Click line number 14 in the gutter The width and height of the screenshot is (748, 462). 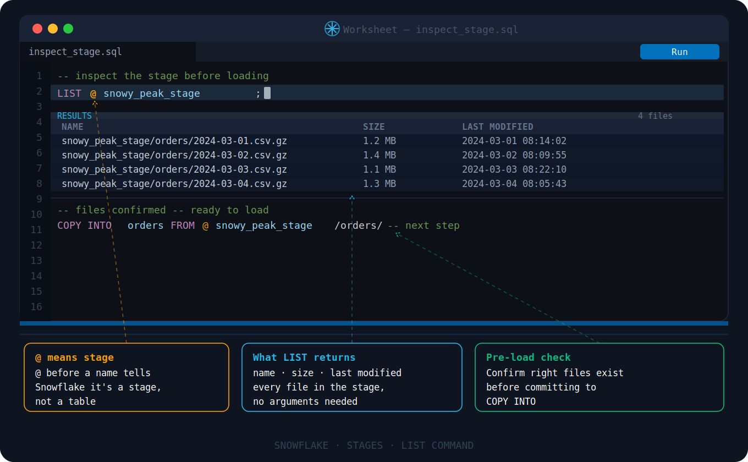coord(36,276)
